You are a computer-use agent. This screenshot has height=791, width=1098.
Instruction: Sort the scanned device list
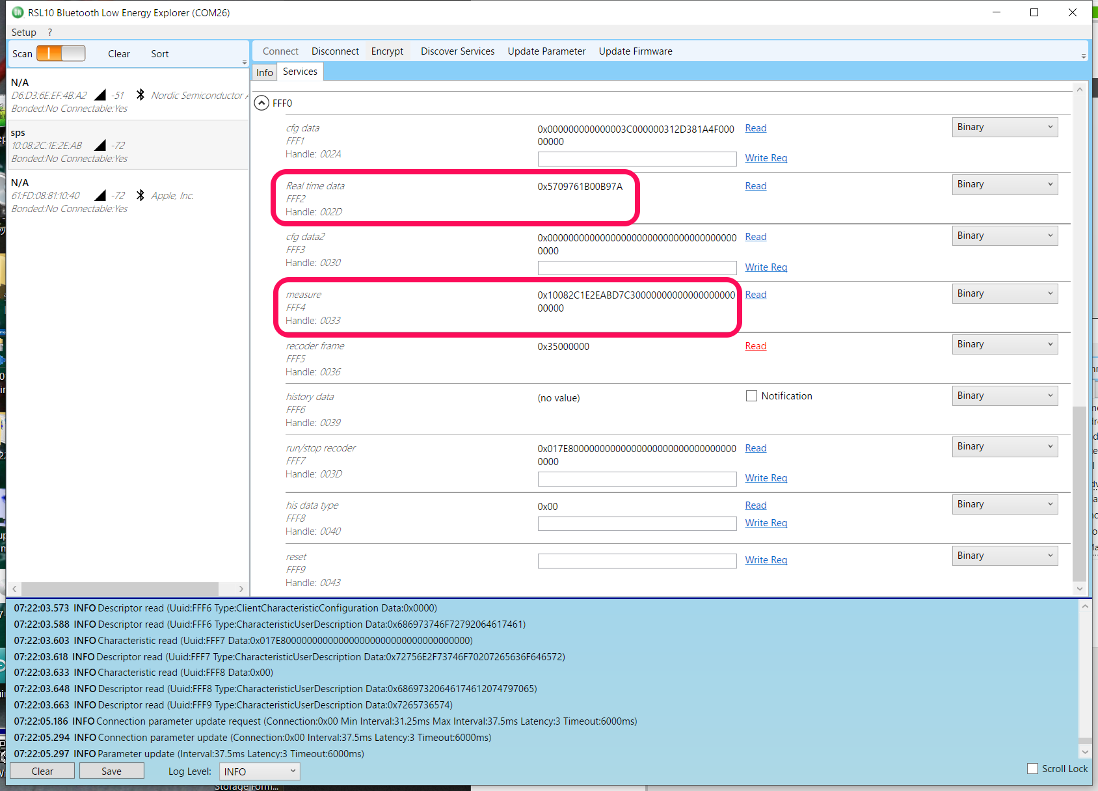click(160, 54)
